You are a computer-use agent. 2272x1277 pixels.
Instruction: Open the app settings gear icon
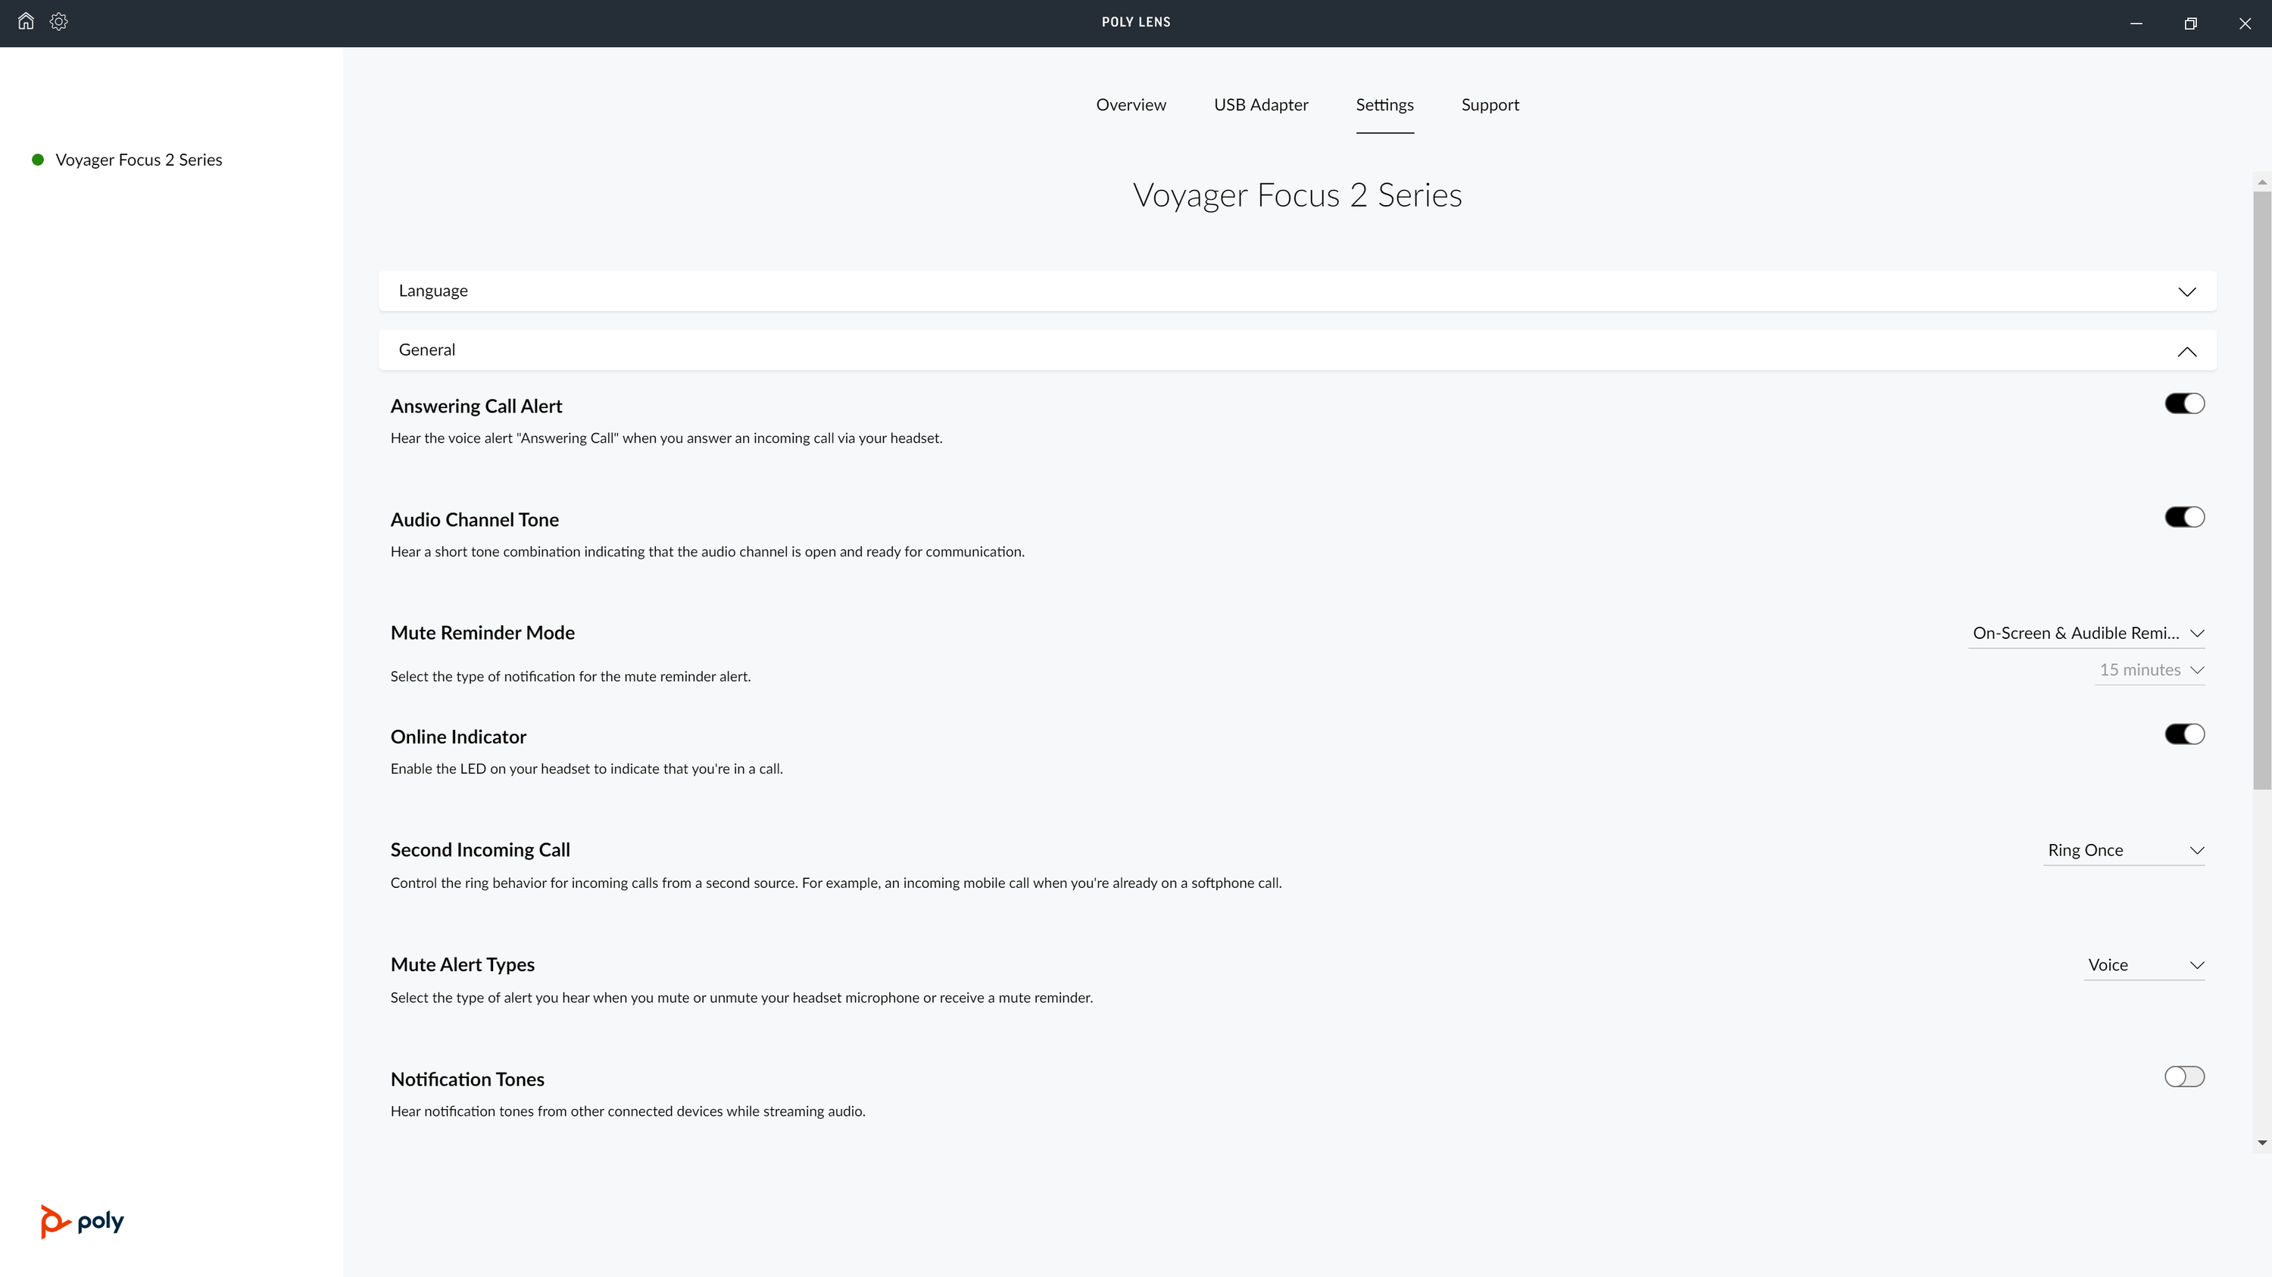[x=59, y=21]
